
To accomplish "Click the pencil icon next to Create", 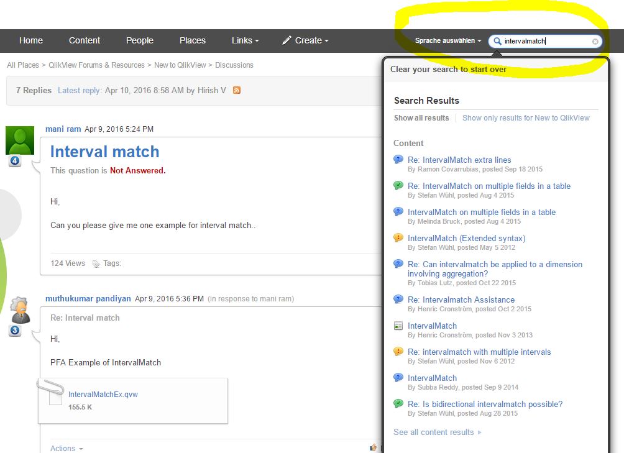I will (x=286, y=40).
